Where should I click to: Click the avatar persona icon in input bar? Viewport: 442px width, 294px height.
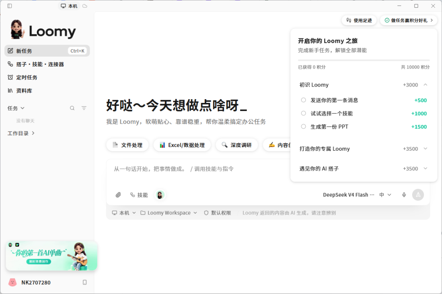tap(160, 195)
